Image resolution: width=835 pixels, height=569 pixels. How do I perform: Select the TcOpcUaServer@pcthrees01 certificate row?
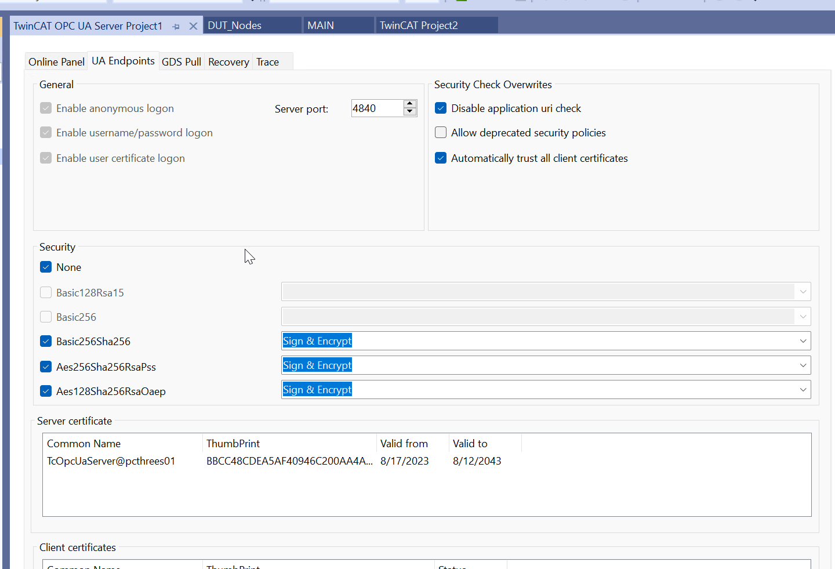tap(111, 461)
